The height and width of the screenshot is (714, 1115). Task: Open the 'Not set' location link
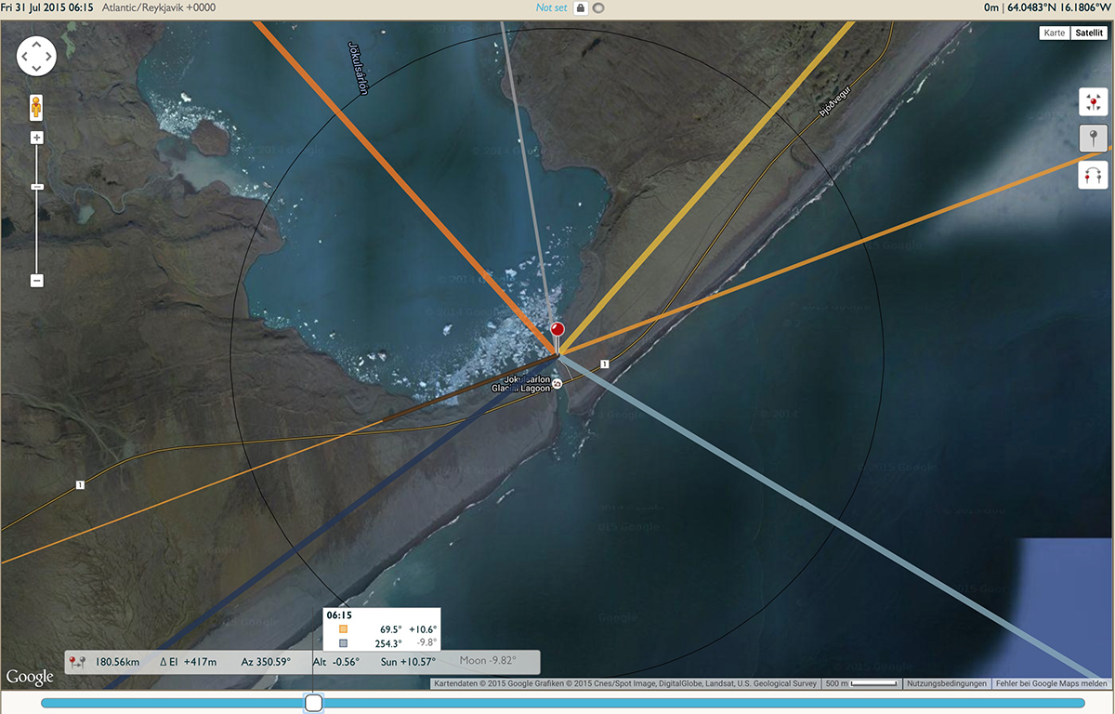tap(552, 7)
